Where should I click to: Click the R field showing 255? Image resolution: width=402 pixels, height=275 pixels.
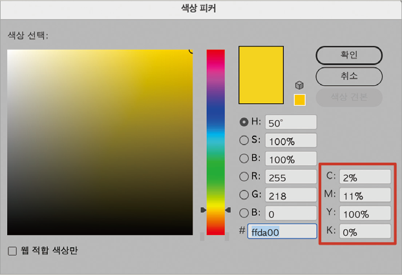[x=291, y=177]
